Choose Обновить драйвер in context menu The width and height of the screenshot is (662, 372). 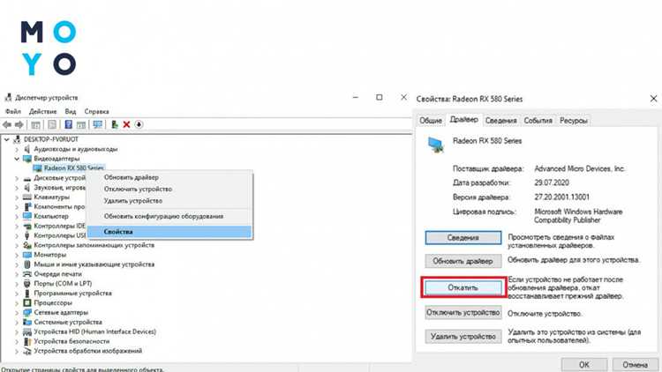pyautogui.click(x=169, y=177)
